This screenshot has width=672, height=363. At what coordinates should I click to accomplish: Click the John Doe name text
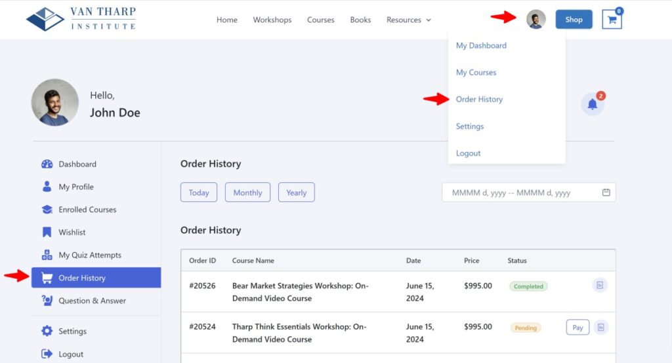115,113
